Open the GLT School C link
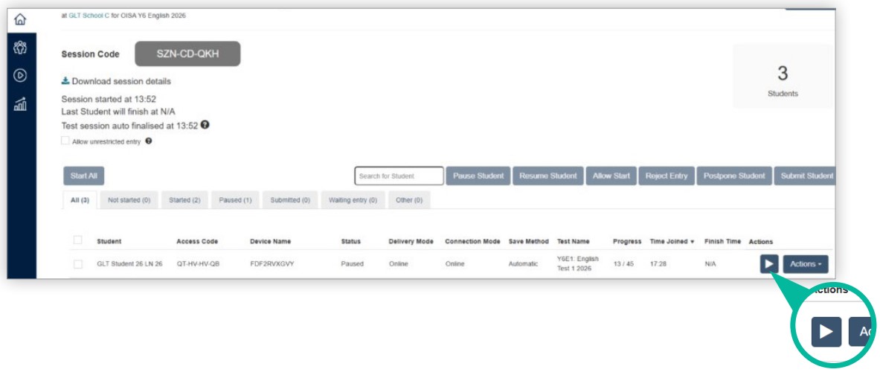The width and height of the screenshot is (880, 378). 89,15
